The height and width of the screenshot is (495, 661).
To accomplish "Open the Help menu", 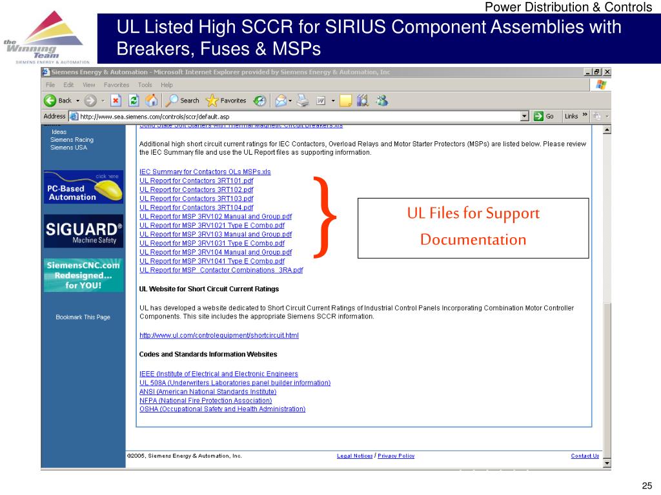I will [x=167, y=85].
